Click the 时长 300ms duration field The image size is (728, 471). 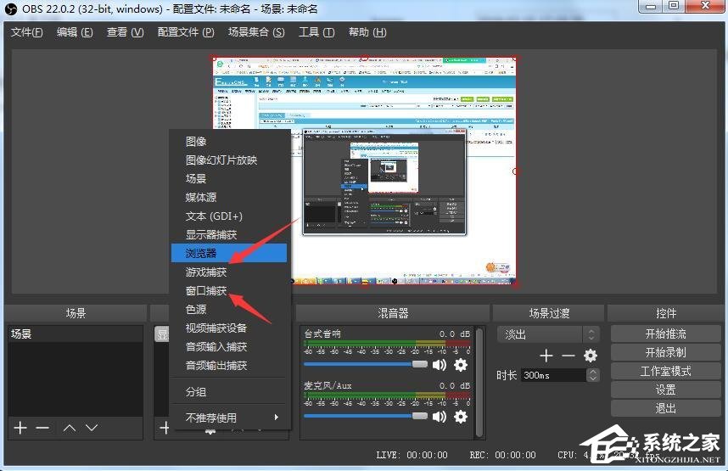553,375
